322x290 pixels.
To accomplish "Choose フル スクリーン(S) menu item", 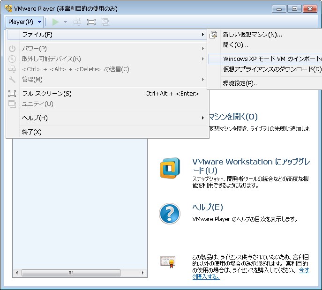I will pyautogui.click(x=107, y=94).
